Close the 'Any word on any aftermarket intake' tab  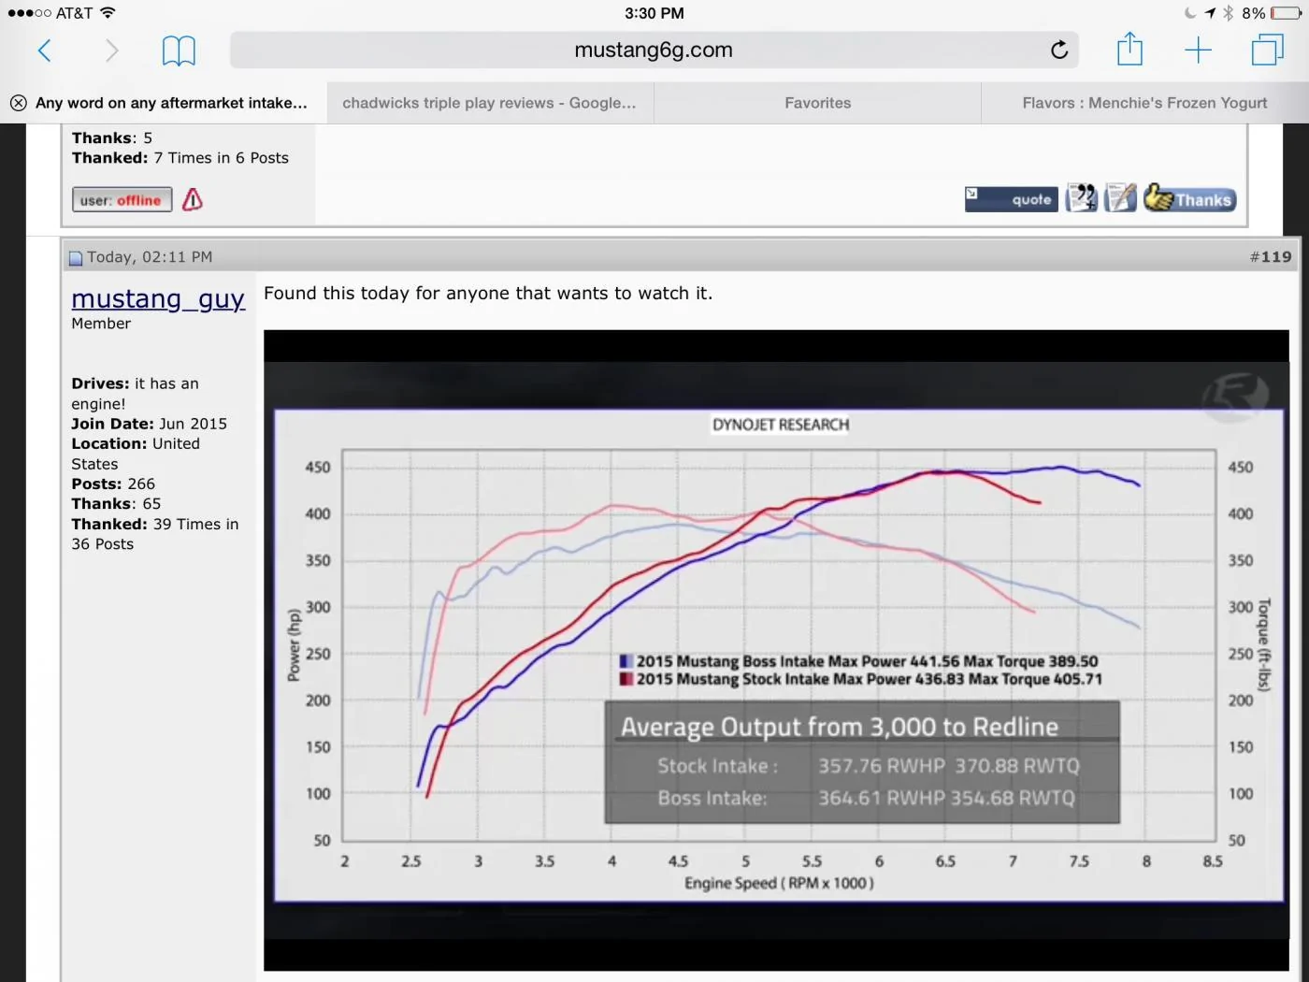click(18, 103)
